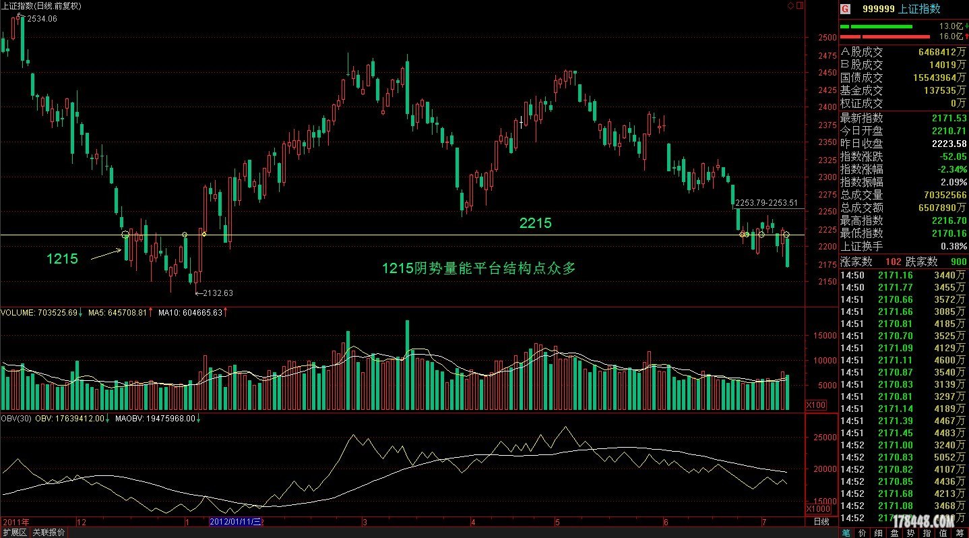969x538 pixels.
Task: Click the 日线 period selector
Action: coord(821,522)
